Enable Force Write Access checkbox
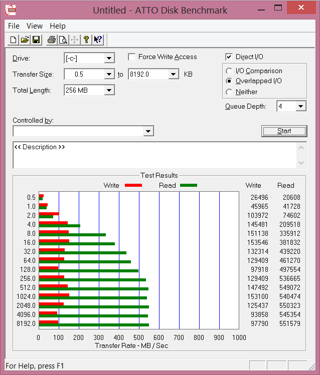Viewport: 320px width, 375px height. pos(132,57)
